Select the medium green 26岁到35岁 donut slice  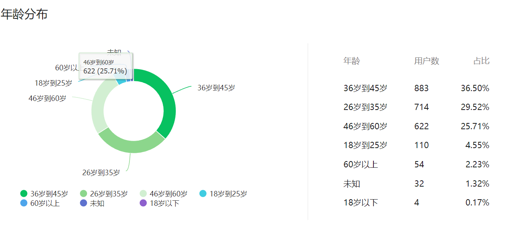coord(130,143)
